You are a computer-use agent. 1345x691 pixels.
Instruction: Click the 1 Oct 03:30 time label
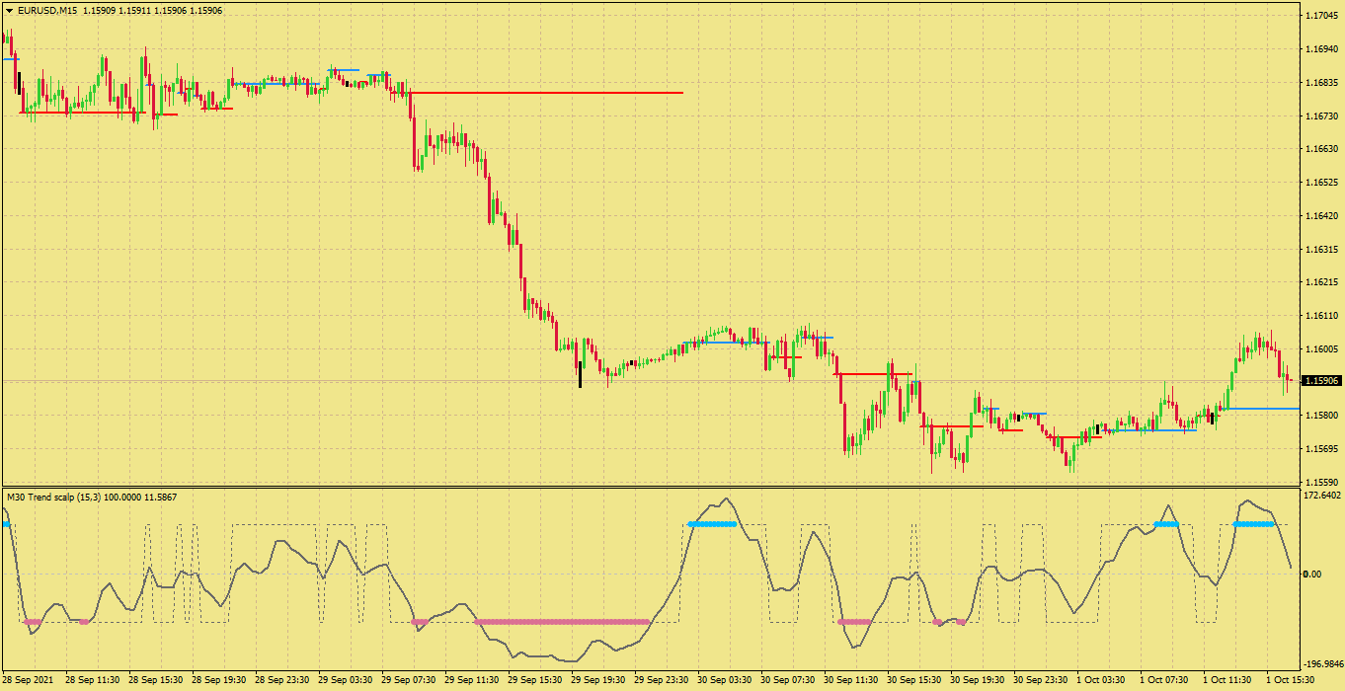pos(1102,680)
